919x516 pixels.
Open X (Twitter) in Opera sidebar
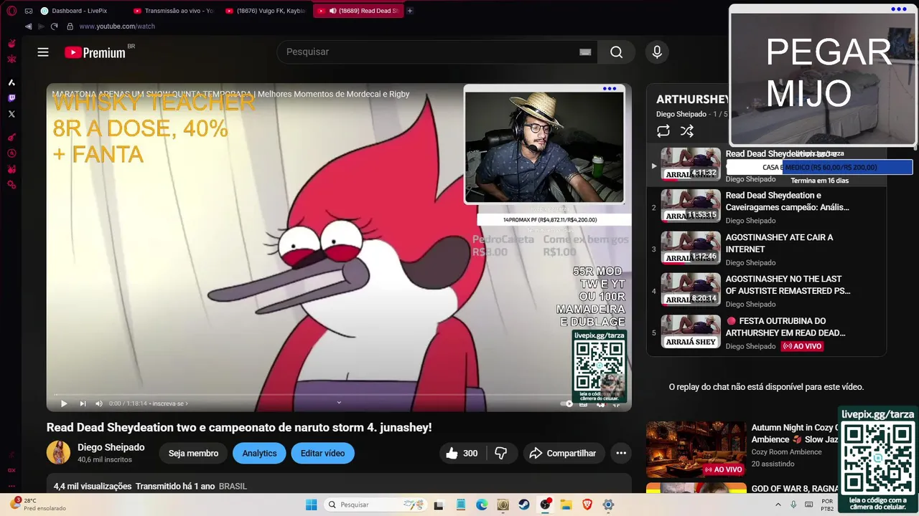[x=11, y=114]
